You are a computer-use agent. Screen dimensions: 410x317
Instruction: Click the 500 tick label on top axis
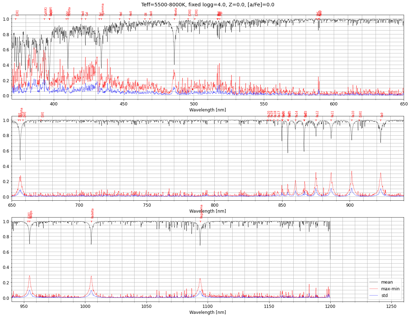[194, 104]
